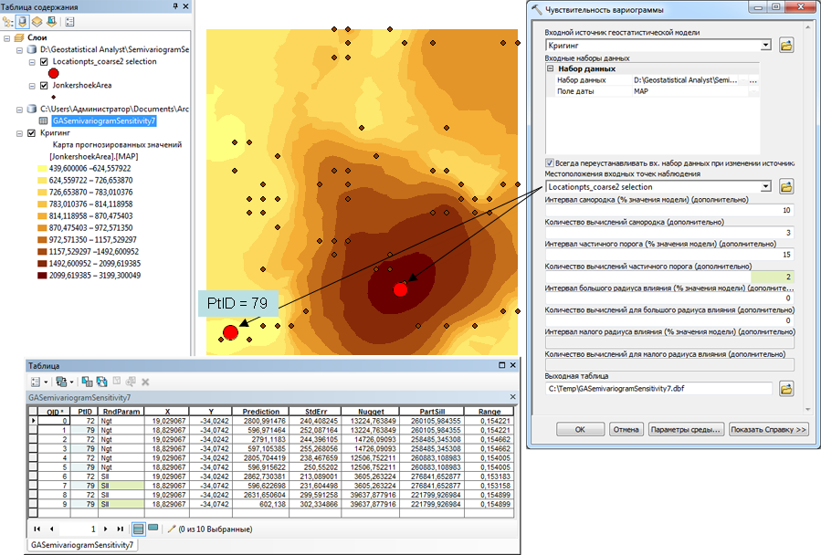
Task: Click the OK button
Action: [x=580, y=429]
